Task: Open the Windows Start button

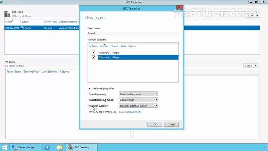Action: click(x=4, y=147)
